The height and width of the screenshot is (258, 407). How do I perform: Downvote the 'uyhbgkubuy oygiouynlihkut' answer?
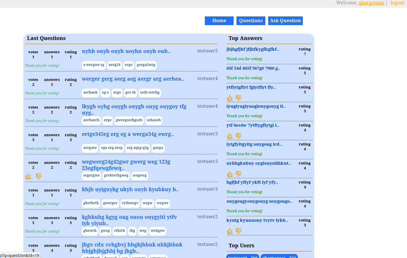[x=238, y=174]
